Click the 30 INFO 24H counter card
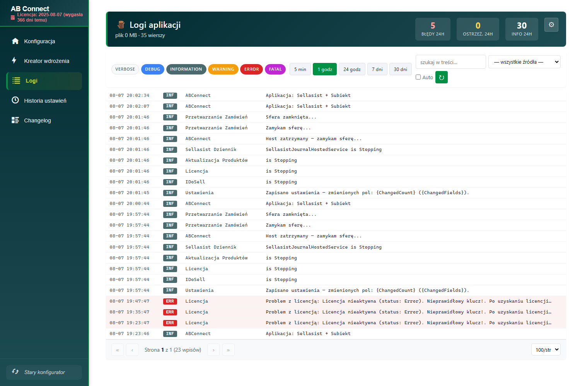 tap(522, 29)
